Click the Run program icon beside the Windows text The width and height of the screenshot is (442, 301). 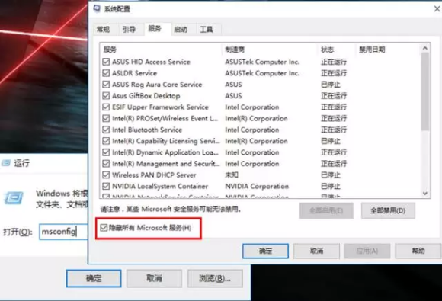(14, 198)
